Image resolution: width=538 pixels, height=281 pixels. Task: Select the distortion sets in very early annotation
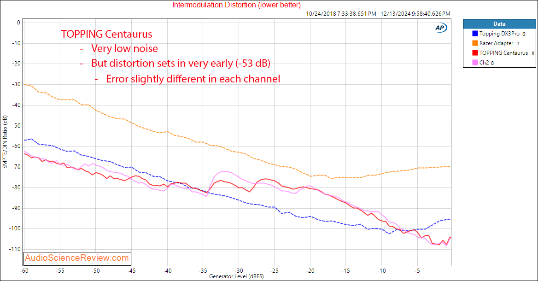[181, 64]
